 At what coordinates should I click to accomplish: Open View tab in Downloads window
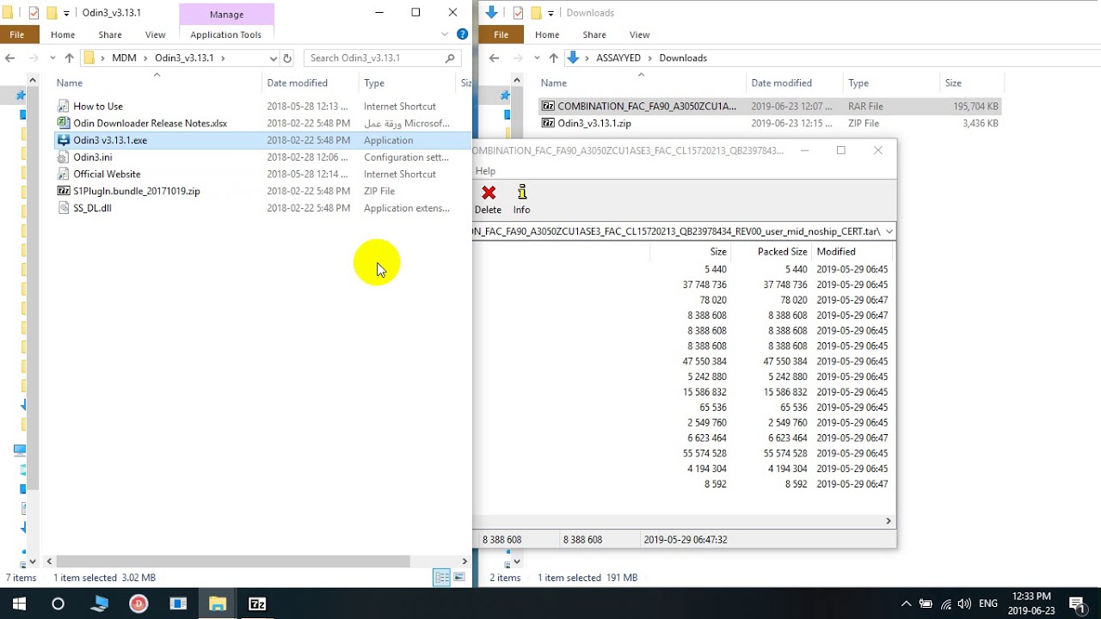(x=639, y=34)
